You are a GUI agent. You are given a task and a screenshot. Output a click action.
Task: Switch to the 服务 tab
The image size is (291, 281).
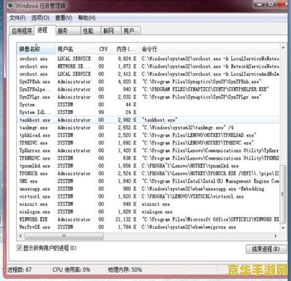pos(68,31)
